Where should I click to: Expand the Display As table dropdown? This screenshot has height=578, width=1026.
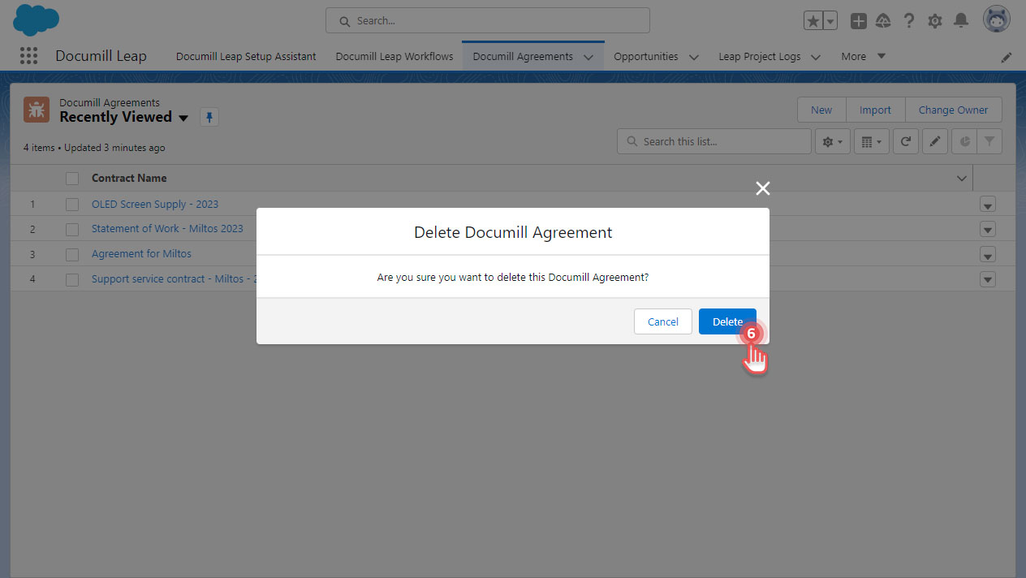point(871,140)
